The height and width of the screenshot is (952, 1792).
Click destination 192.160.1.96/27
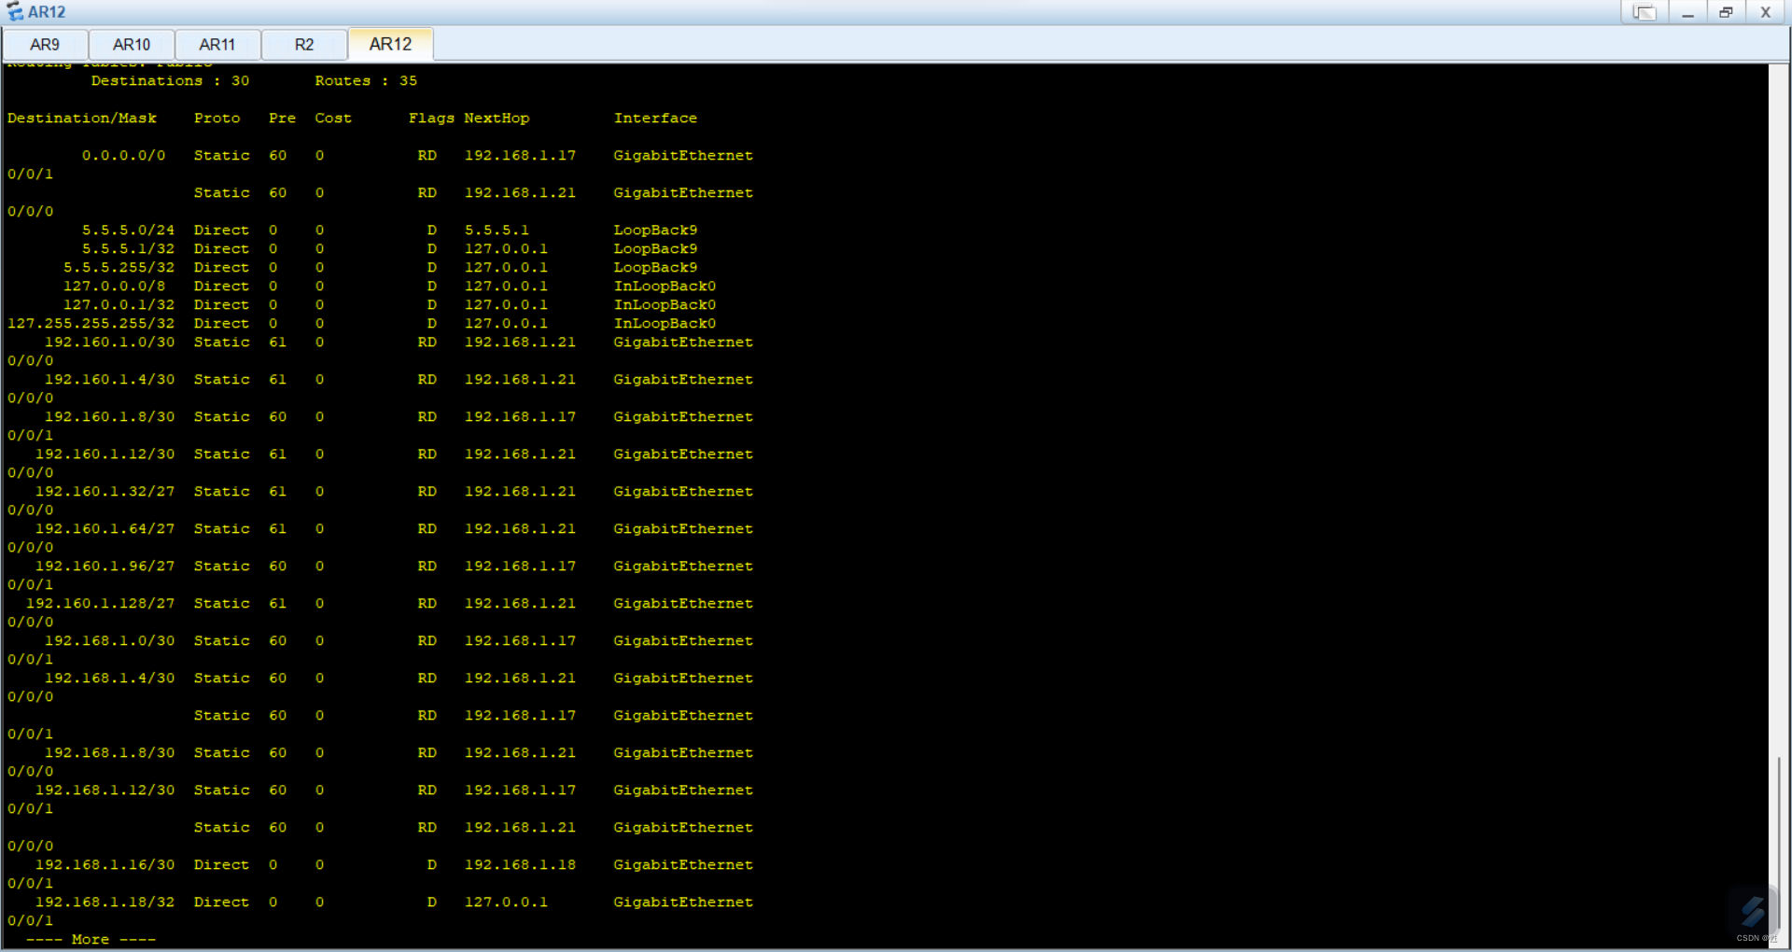[105, 567]
